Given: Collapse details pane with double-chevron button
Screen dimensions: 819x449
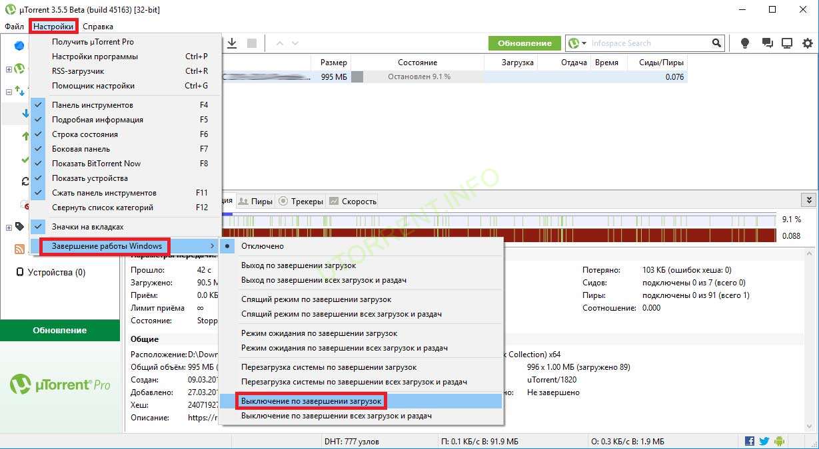Looking at the screenshot, I should coord(809,200).
